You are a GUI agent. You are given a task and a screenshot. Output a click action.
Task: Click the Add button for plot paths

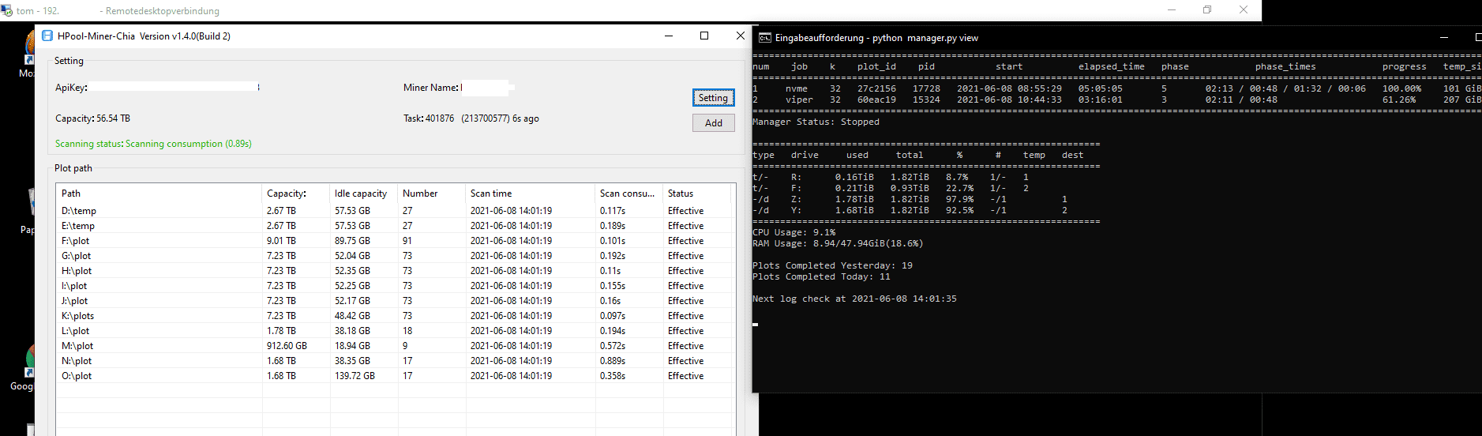714,123
